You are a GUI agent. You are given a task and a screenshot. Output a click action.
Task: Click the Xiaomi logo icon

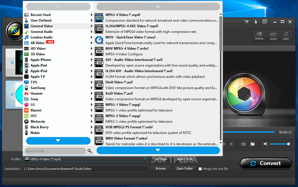pyautogui.click(x=26, y=110)
